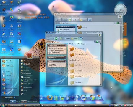This screenshot has height=107, width=133.
Task: Click the Turn Off Computer button
Action: tap(29, 101)
